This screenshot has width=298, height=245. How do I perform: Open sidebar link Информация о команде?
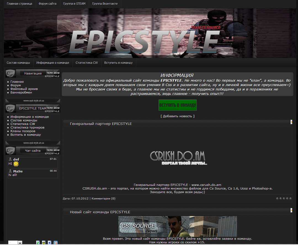[30, 117]
